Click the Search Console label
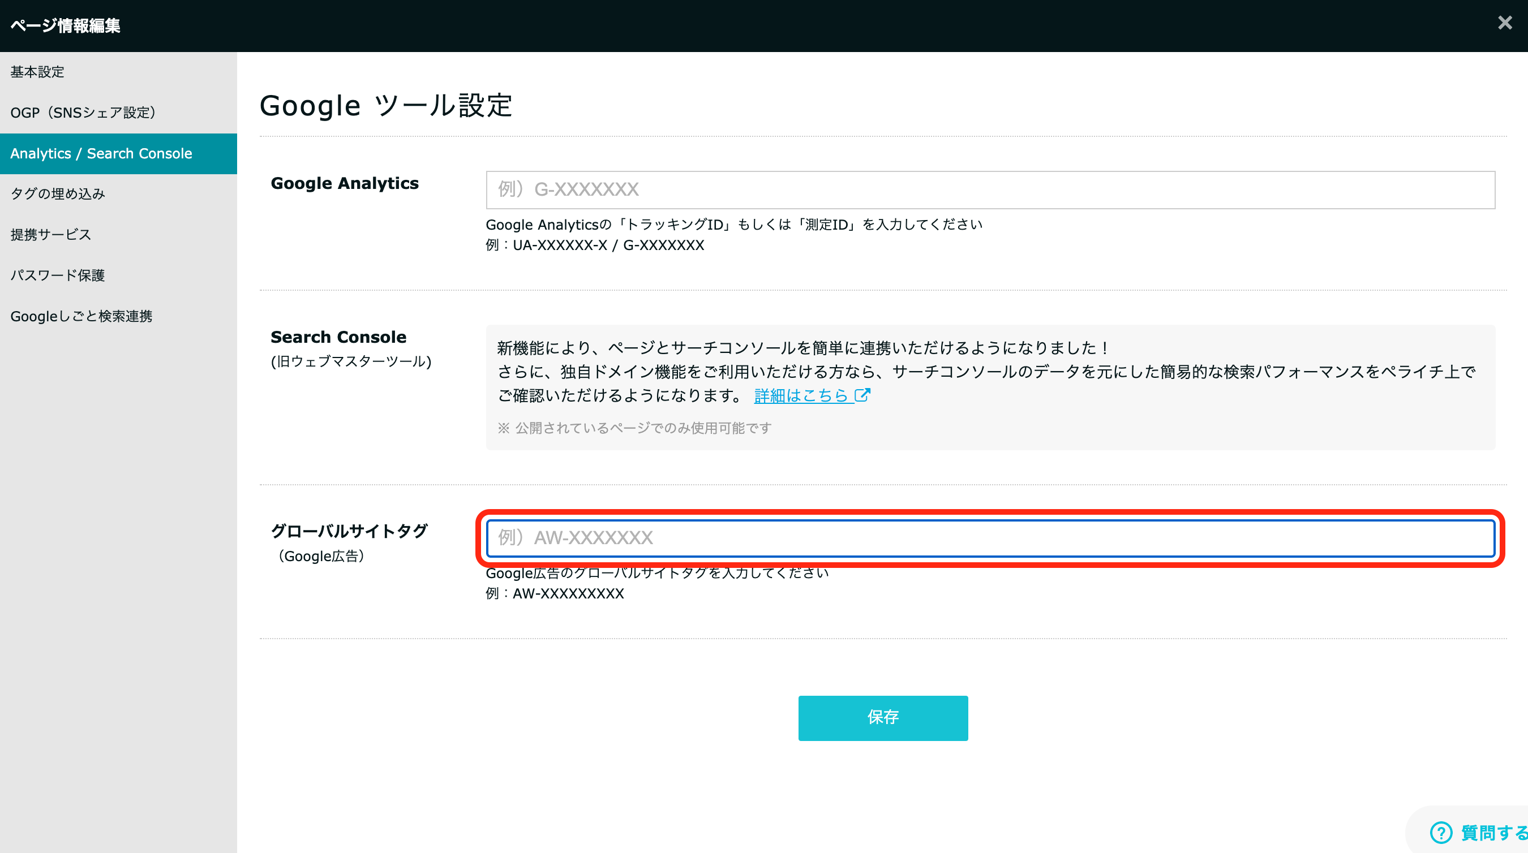Screen dimensions: 1528x853 click(x=338, y=337)
